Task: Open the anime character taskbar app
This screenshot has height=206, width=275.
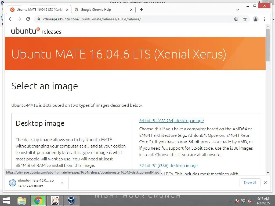Action: [55, 201]
